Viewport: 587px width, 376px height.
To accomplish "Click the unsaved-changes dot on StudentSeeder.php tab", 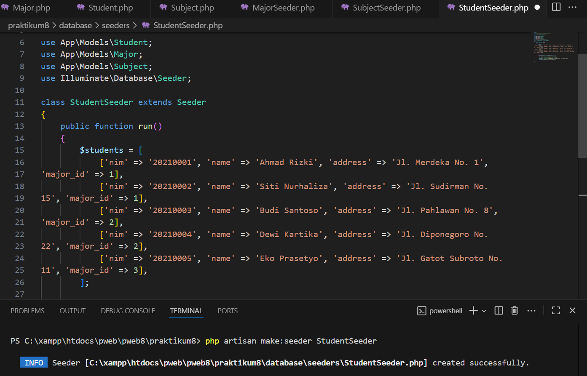I will click(537, 8).
